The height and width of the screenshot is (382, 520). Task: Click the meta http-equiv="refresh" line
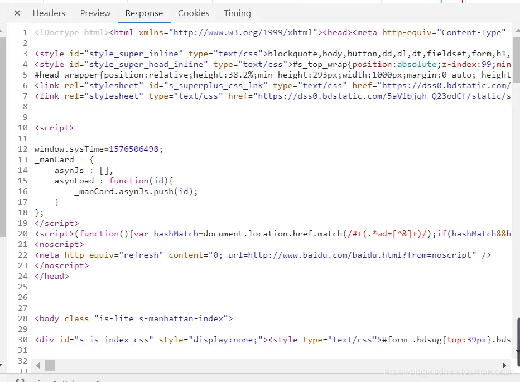tap(263, 255)
